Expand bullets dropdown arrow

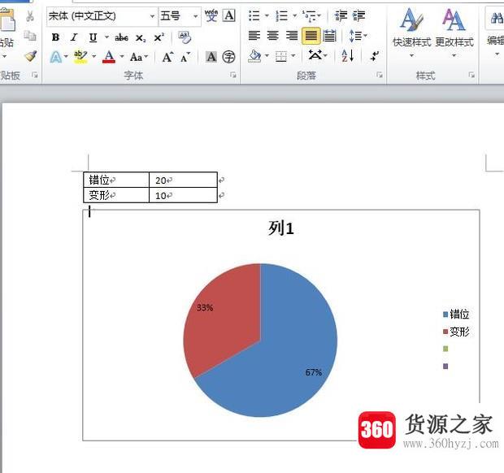click(x=267, y=15)
